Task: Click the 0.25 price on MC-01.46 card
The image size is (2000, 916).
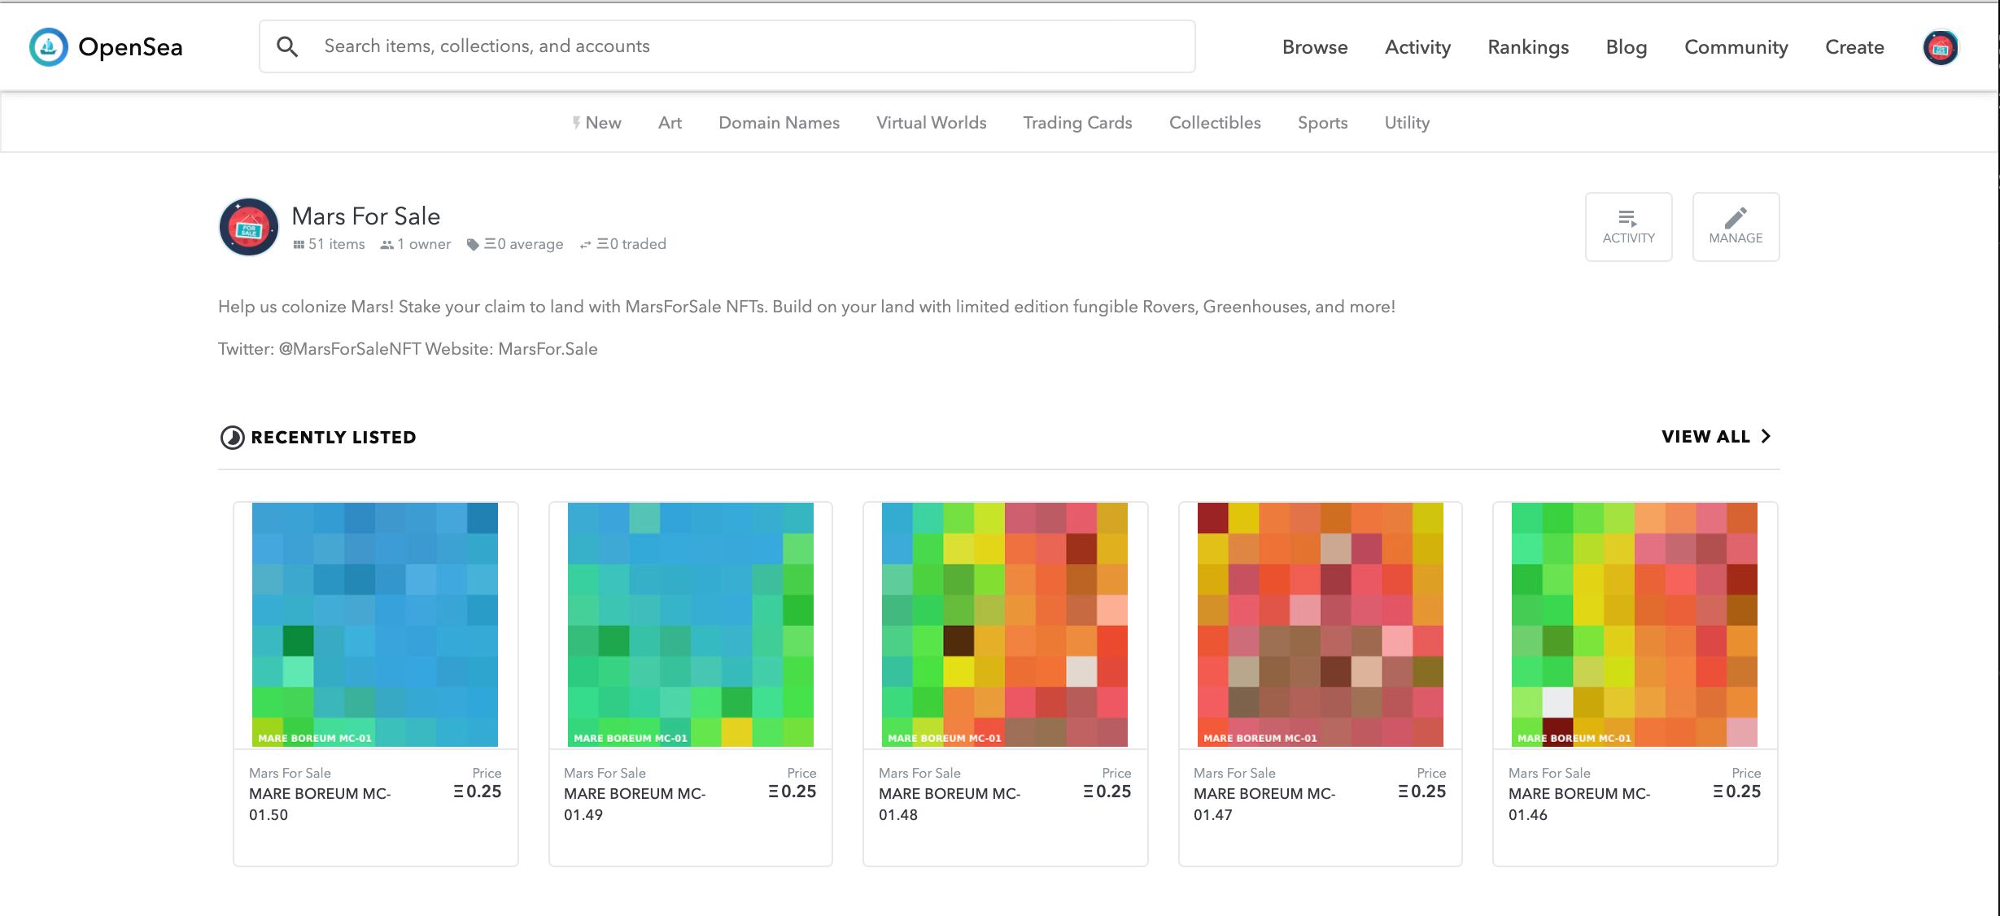Action: (1737, 792)
